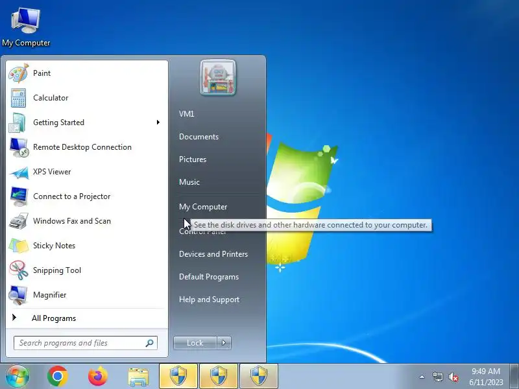519x389 pixels.
Task: Open Google Chrome from the taskbar
Action: [x=58, y=377]
